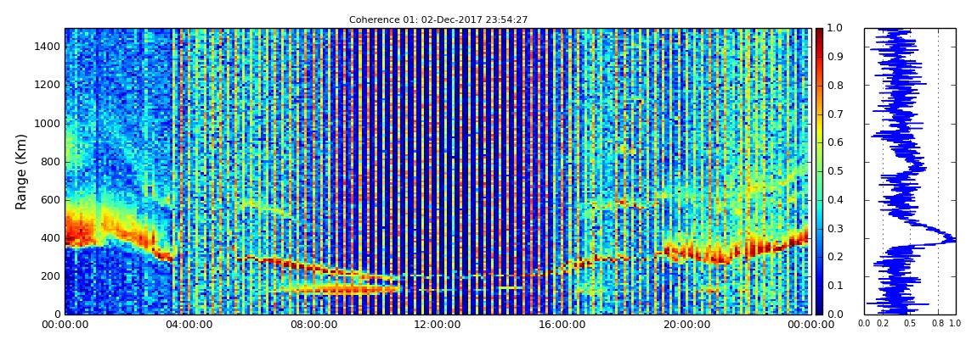
Task: Click the coherence peak in the profile plot
Action: pyautogui.click(x=952, y=239)
